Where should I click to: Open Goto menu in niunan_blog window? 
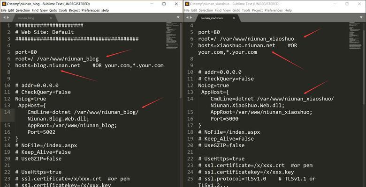[x=53, y=10]
